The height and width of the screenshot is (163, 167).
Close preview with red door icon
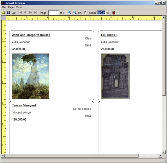[x=114, y=13]
